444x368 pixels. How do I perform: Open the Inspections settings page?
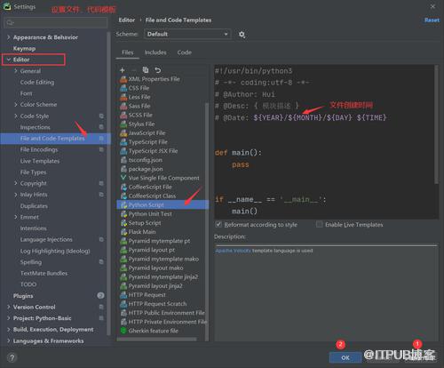(x=36, y=127)
